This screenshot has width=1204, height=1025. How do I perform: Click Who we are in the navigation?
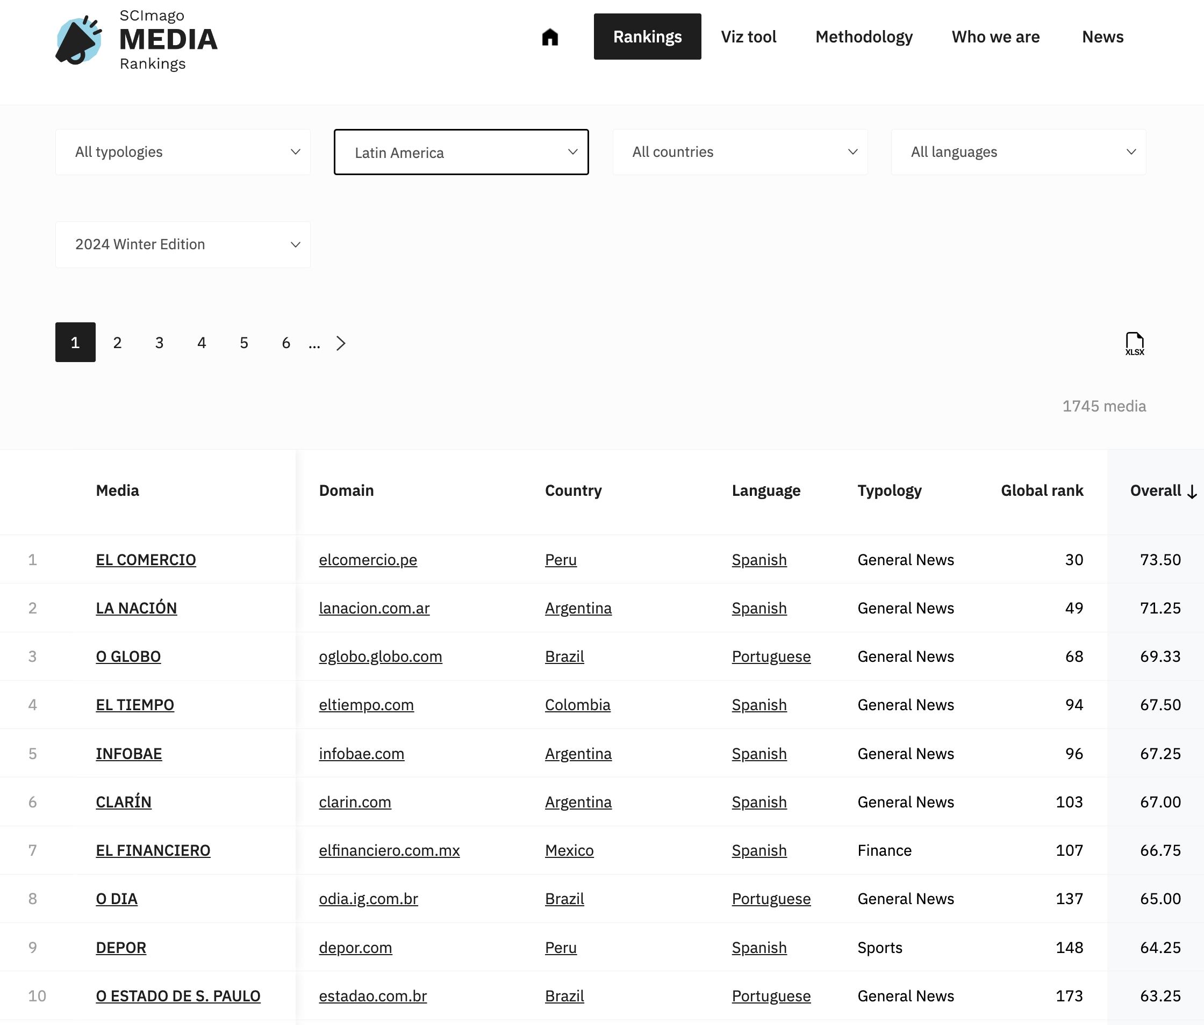pos(995,36)
